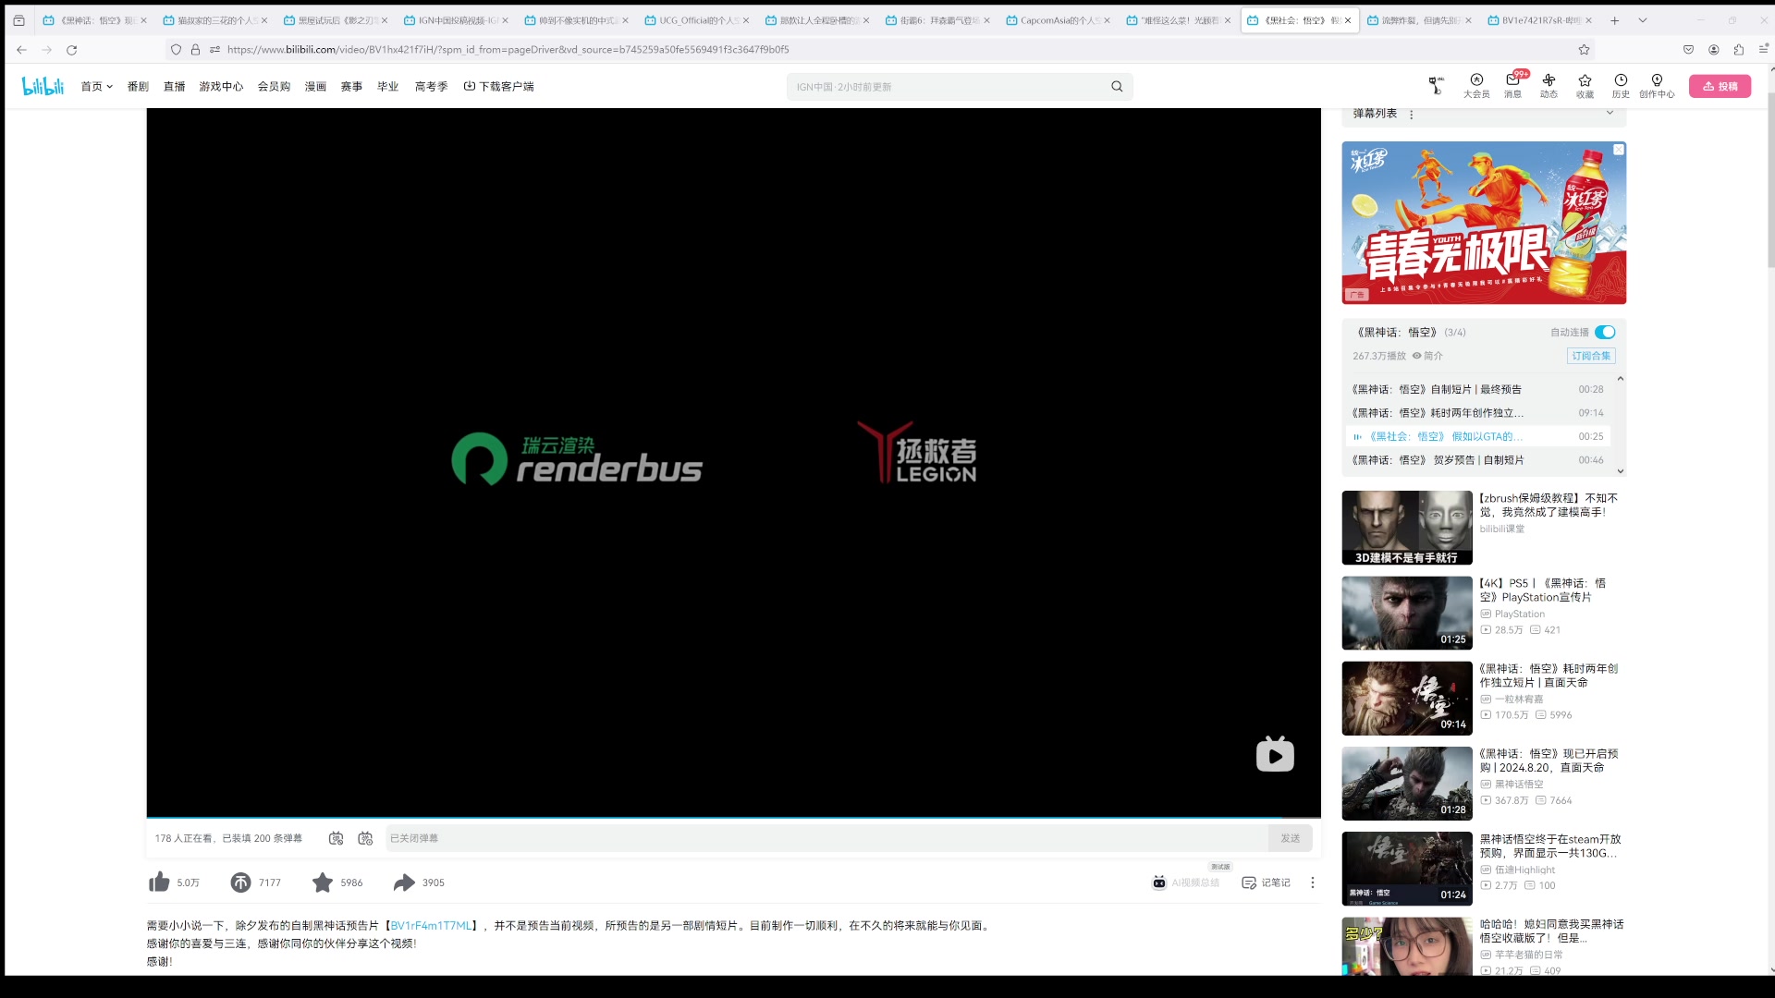Like the video with thumbs-up icon
The width and height of the screenshot is (1775, 998).
click(159, 882)
